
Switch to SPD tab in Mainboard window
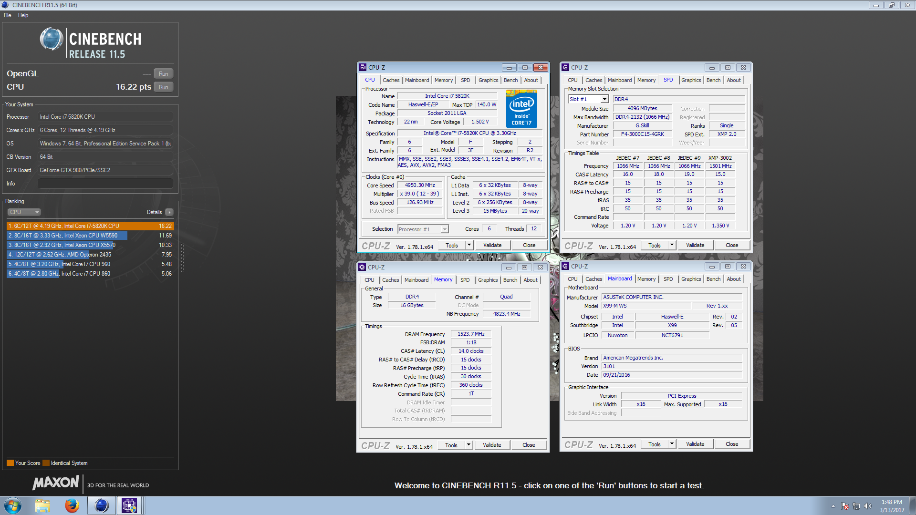pos(668,279)
